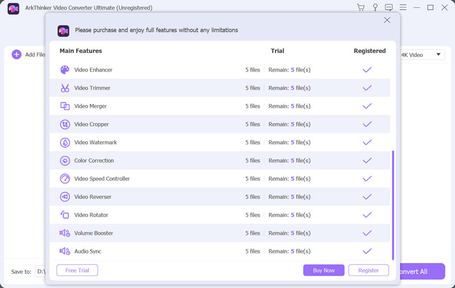Select the Volume Booster label
455x288 pixels.
click(93, 233)
